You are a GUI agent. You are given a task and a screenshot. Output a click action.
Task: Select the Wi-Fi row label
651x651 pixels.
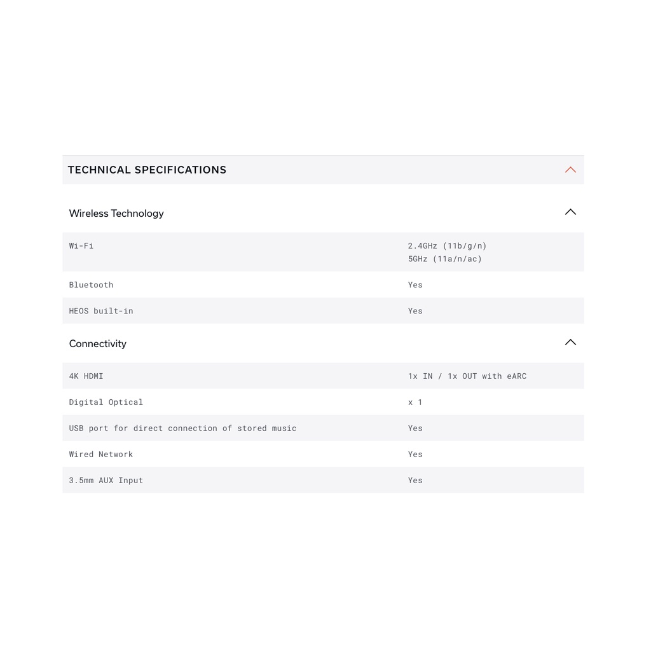[81, 246]
